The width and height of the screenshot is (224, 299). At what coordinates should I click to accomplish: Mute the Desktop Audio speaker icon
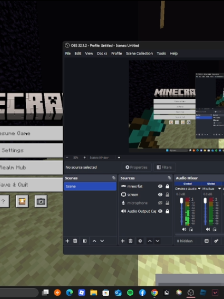[x=184, y=229]
